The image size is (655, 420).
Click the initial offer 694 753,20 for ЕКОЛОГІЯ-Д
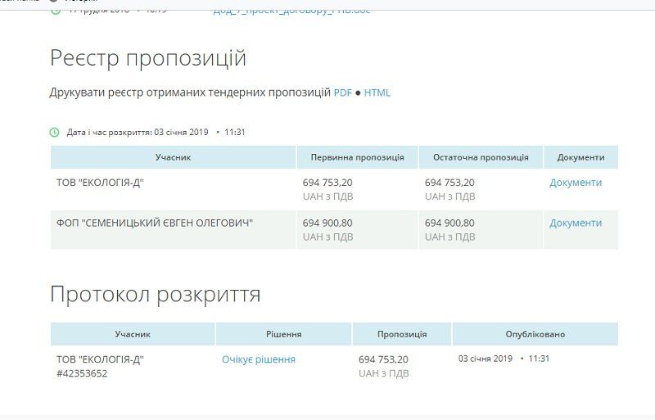tap(327, 183)
